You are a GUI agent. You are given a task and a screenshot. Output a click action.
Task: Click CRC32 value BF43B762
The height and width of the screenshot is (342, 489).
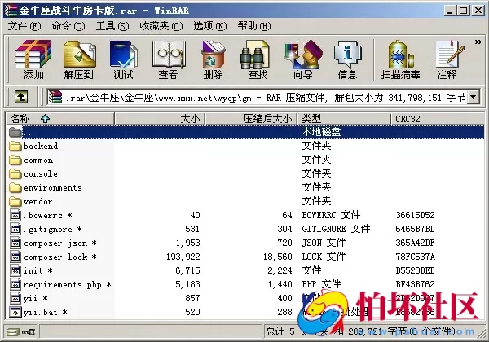[x=415, y=284]
